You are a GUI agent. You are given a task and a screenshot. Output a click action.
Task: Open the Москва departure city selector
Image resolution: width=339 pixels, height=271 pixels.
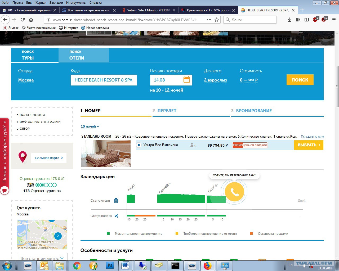[x=26, y=80]
